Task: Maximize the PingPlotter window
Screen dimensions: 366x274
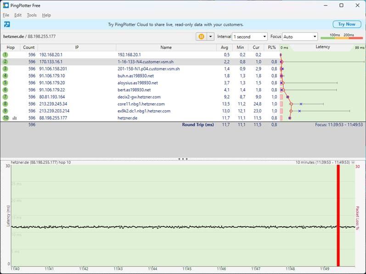Action: click(x=341, y=6)
